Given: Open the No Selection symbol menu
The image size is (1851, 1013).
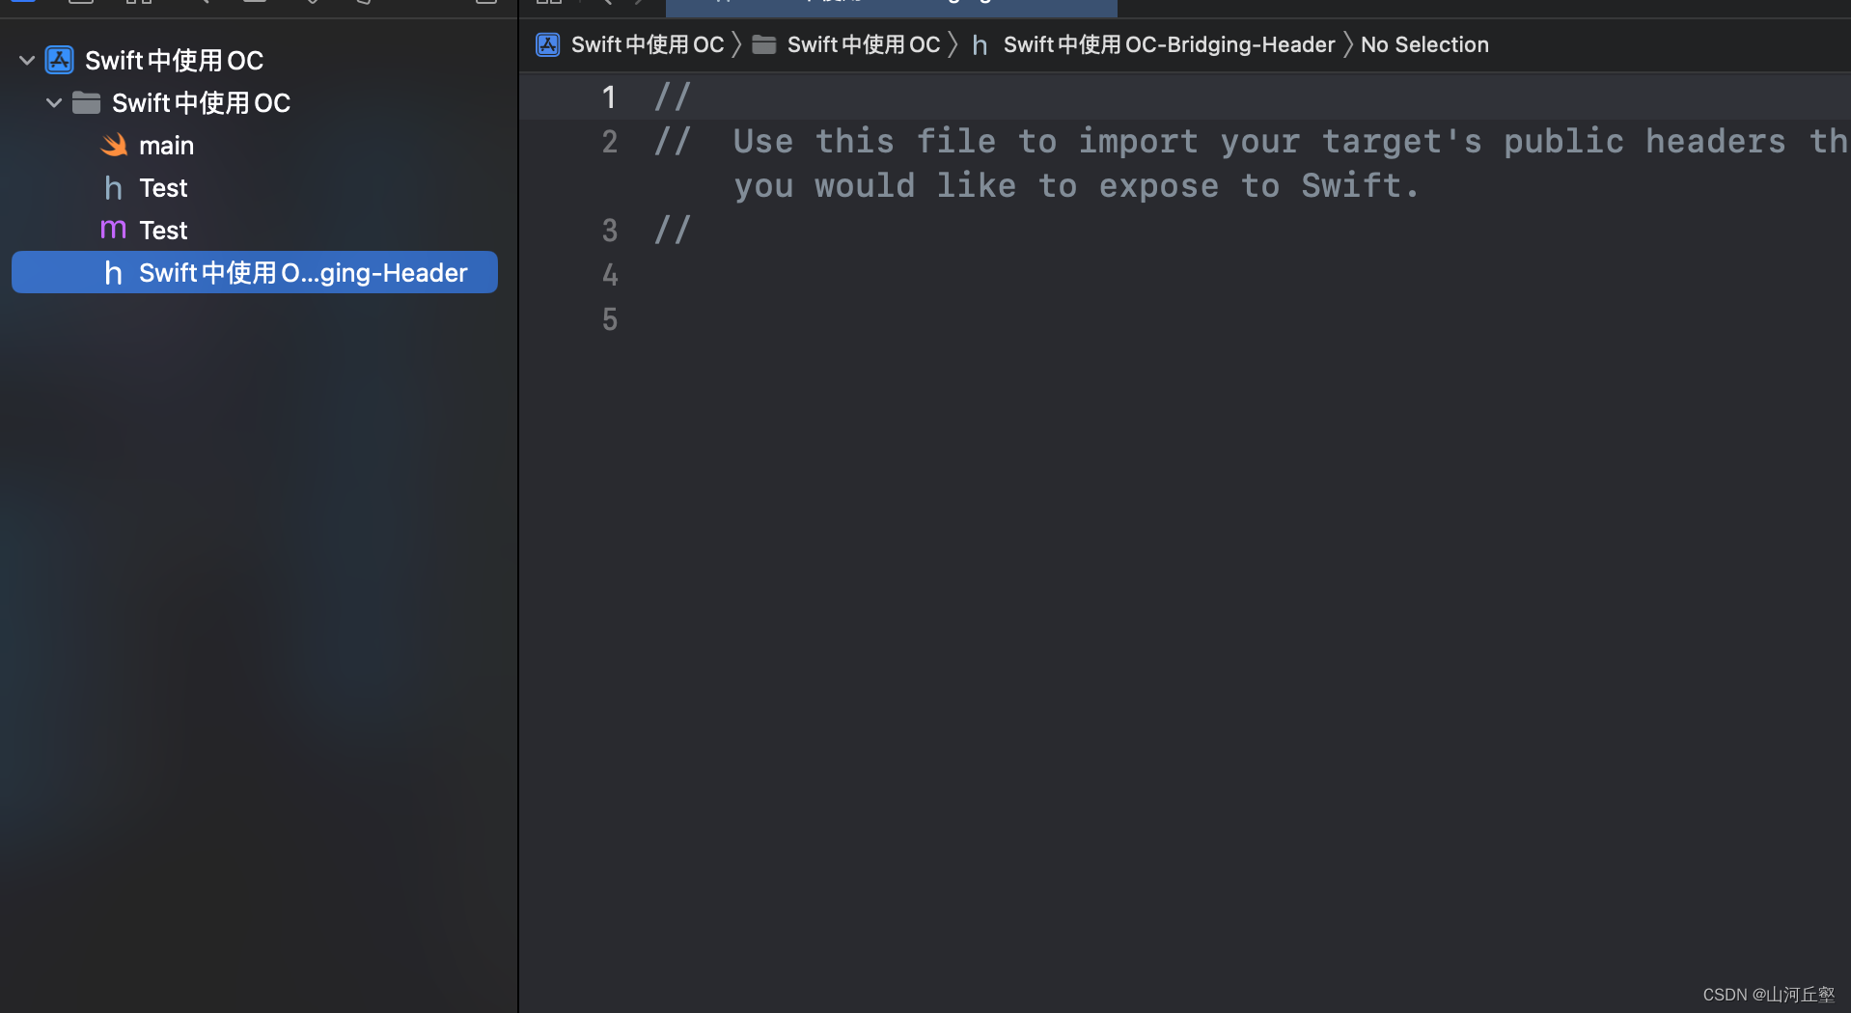Looking at the screenshot, I should [1424, 45].
